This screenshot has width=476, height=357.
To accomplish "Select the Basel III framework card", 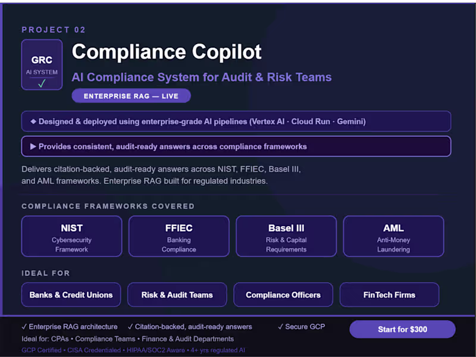I will [286, 236].
